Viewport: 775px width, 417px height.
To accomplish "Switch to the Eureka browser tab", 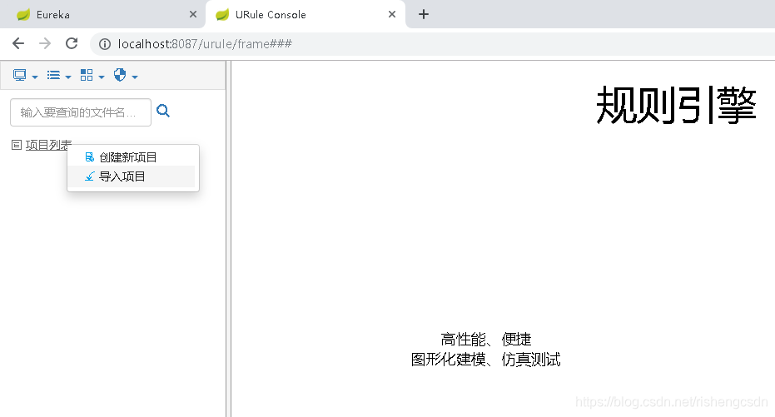I will (x=102, y=14).
